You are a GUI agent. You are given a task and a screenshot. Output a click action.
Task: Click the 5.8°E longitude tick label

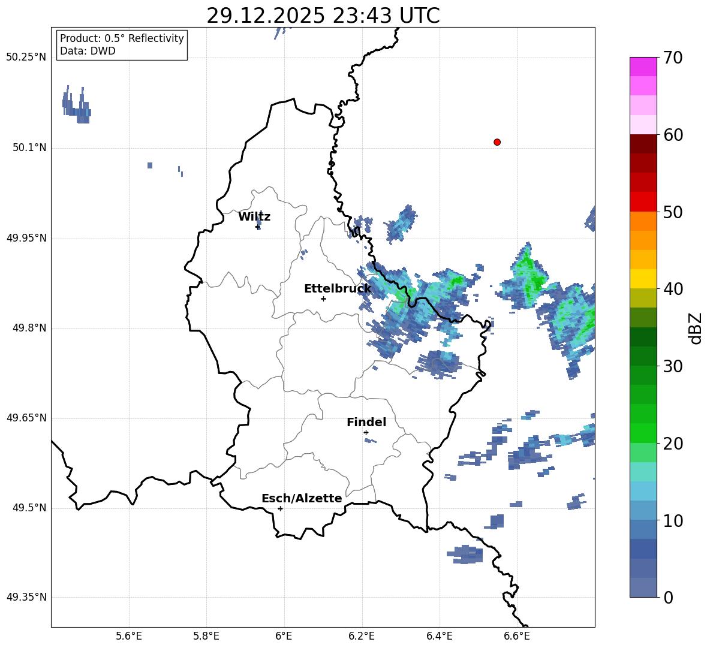pyautogui.click(x=206, y=636)
